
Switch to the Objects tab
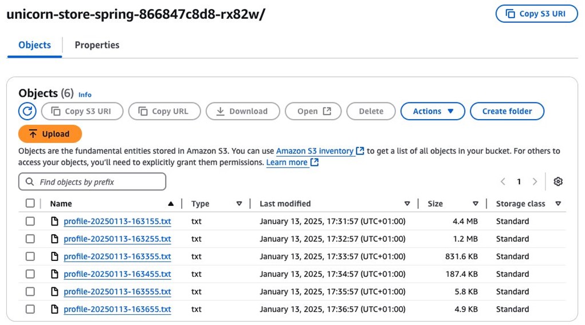point(34,45)
